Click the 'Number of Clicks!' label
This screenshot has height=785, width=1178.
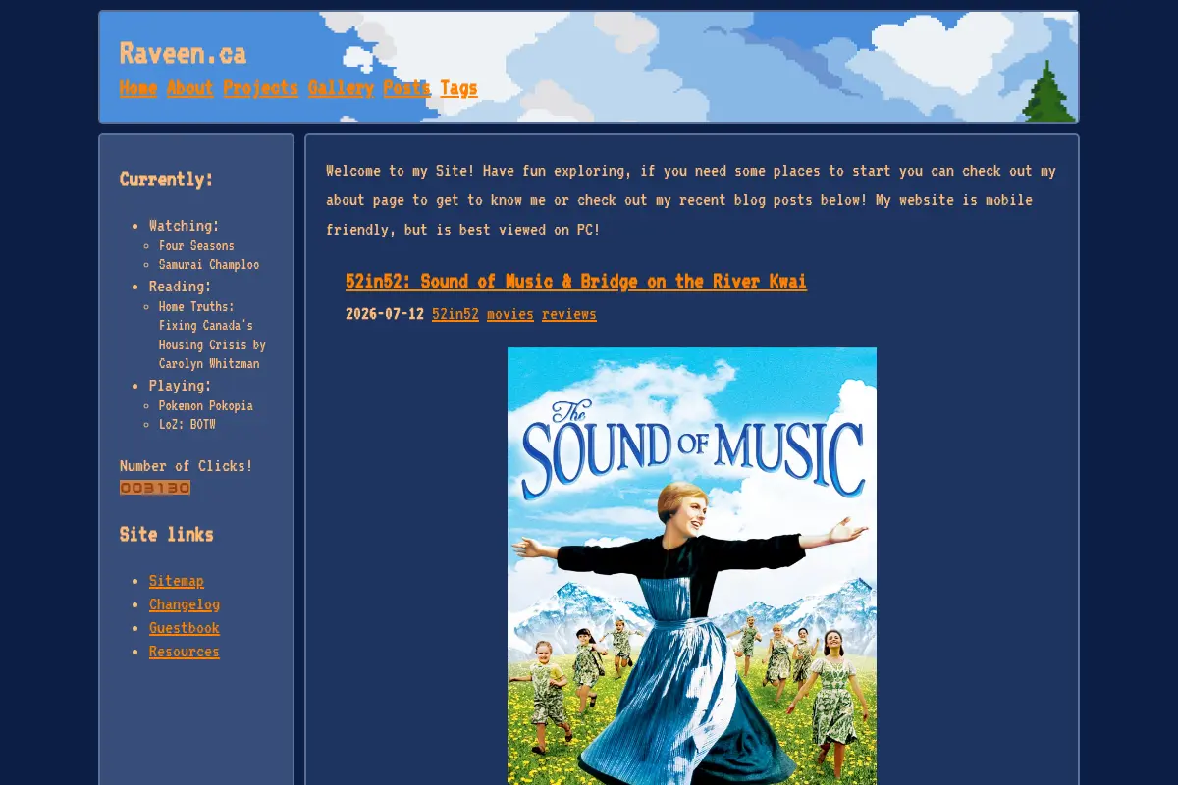(x=187, y=466)
